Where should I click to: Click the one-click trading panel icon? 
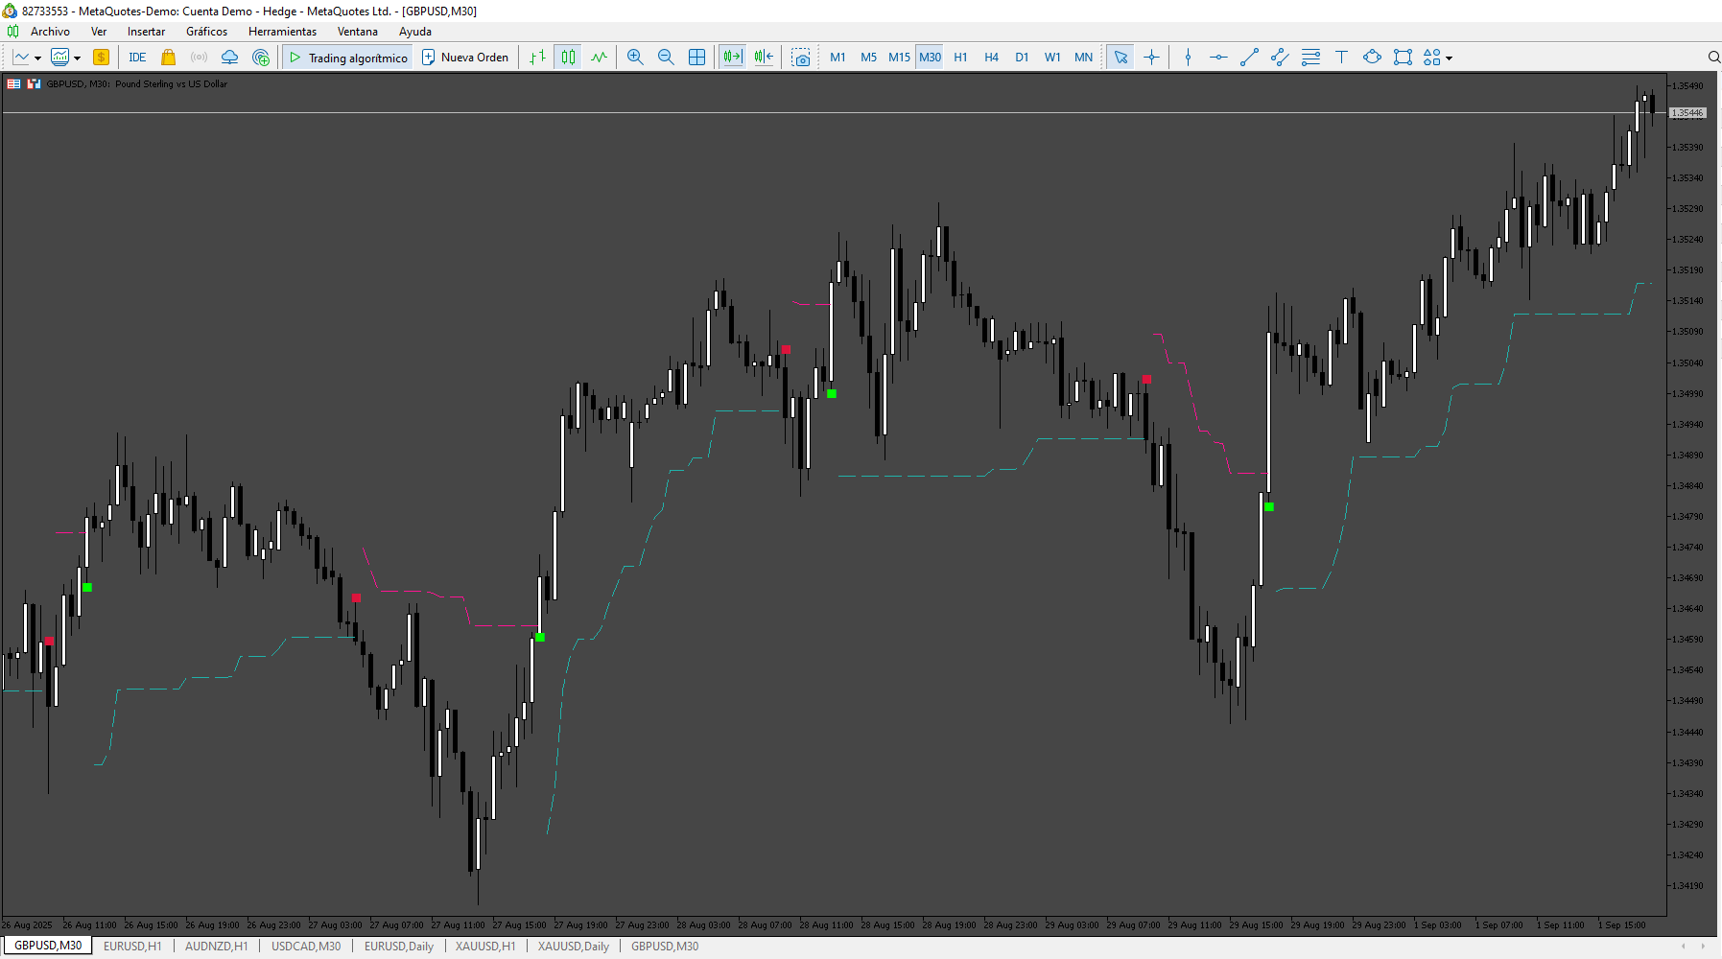34,84
